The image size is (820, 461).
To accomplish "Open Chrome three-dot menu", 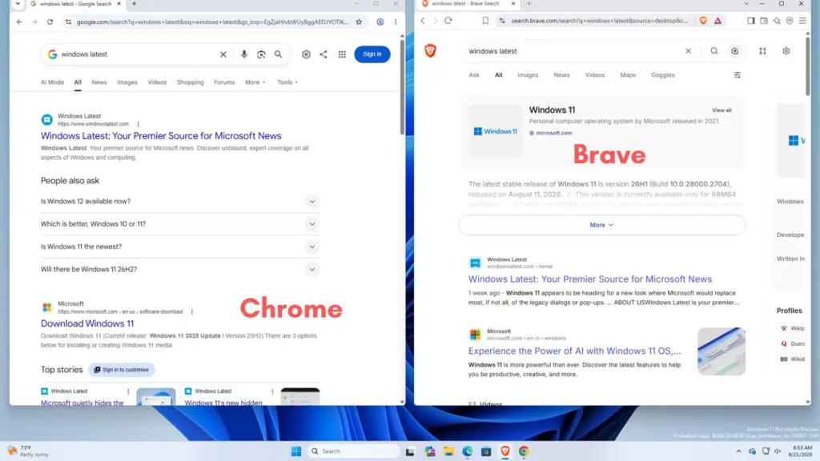I will coord(396,22).
